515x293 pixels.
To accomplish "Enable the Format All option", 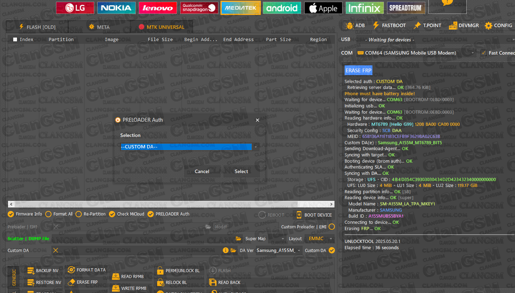I will 48,214.
